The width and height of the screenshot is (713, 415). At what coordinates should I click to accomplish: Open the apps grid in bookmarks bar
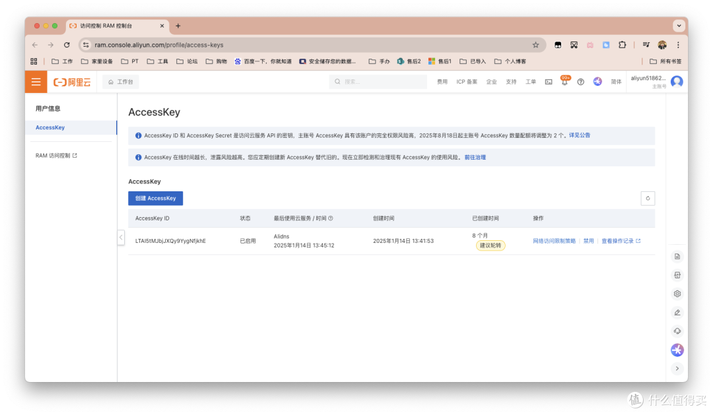point(34,61)
